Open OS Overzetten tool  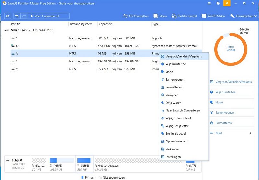(x=136, y=16)
